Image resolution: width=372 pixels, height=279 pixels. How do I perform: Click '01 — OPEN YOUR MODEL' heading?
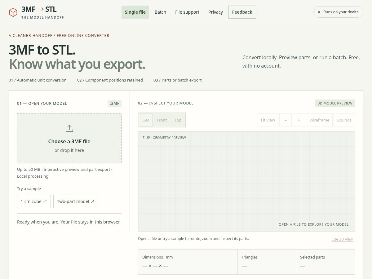[42, 103]
